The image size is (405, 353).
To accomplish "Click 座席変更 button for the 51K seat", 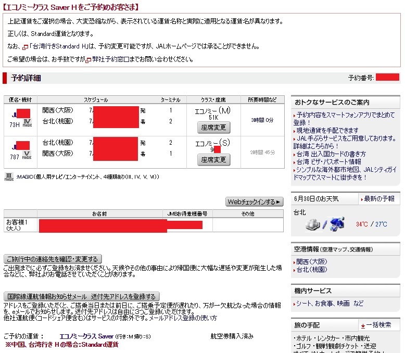I will tap(213, 128).
